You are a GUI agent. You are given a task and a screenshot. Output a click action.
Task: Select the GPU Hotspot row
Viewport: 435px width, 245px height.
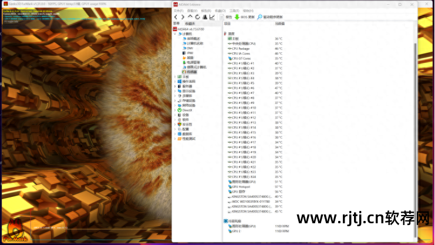[255, 187]
